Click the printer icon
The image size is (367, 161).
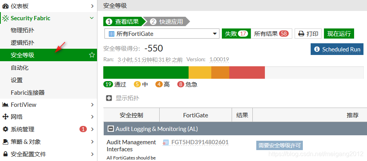(x=301, y=34)
